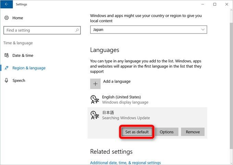The image size is (233, 165).
Task: Click the Home gear icon
Action: (6, 18)
